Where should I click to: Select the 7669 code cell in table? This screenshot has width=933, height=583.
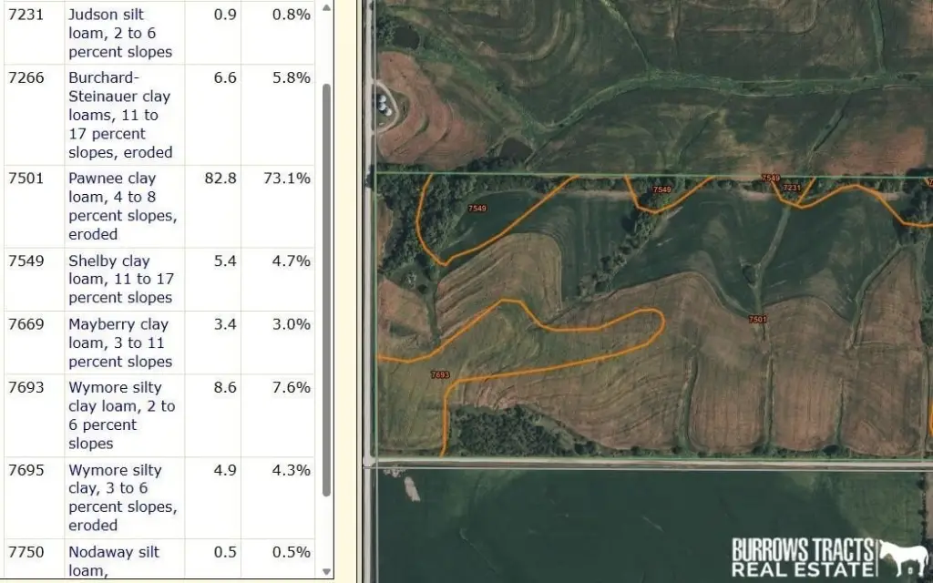click(26, 324)
